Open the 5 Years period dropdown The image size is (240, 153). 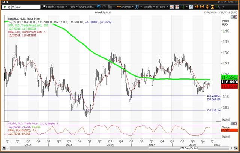162,7
